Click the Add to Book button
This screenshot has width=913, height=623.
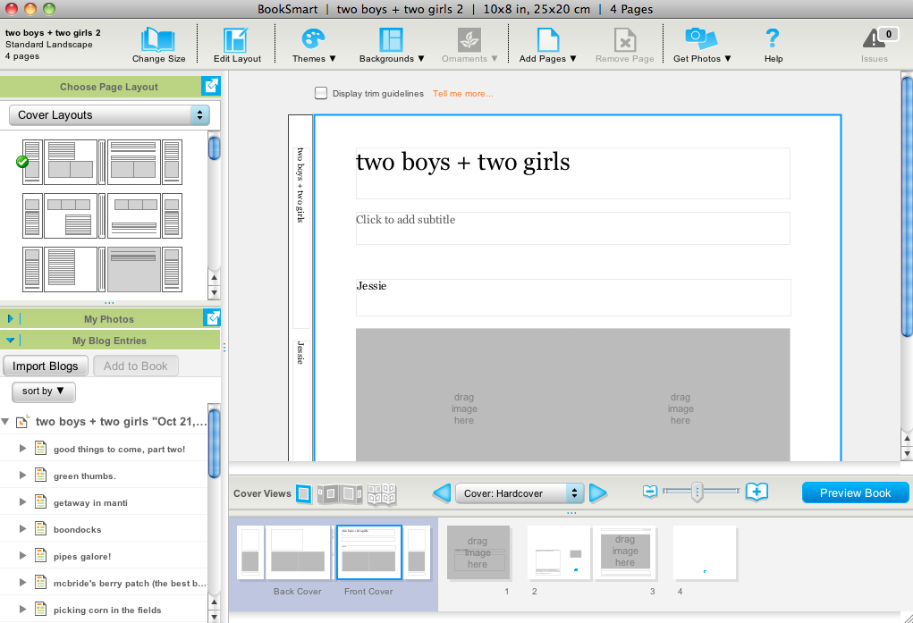pyautogui.click(x=136, y=366)
